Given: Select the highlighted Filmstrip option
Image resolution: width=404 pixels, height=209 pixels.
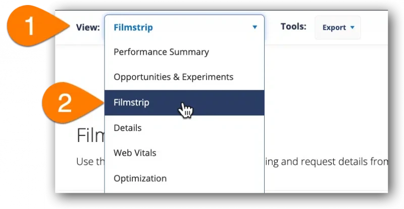Looking at the screenshot, I should tap(184, 103).
